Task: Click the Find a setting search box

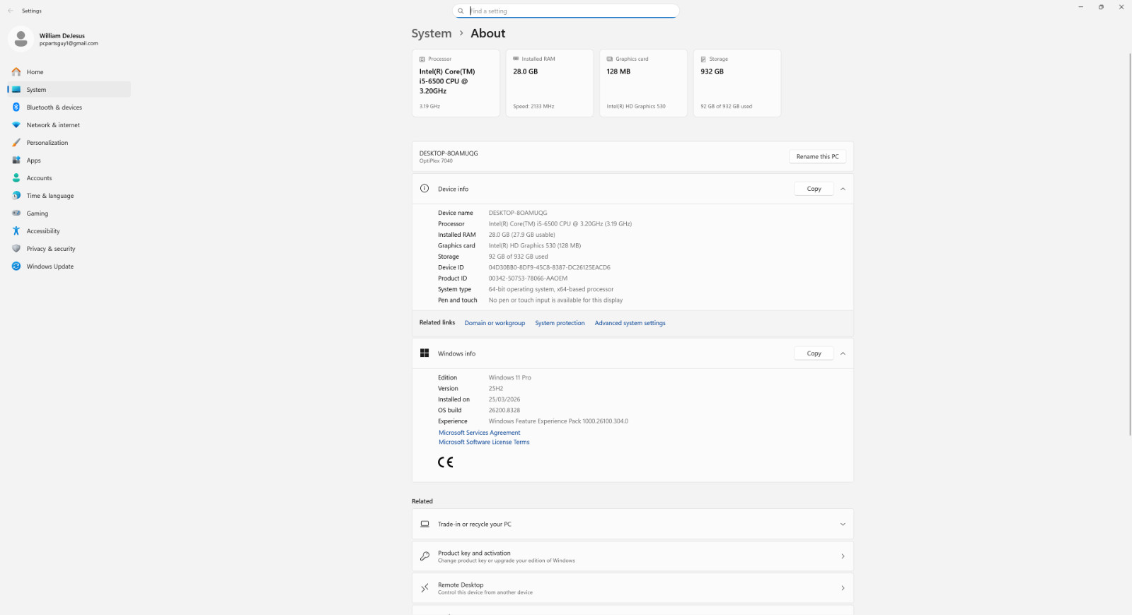Action: [x=566, y=11]
